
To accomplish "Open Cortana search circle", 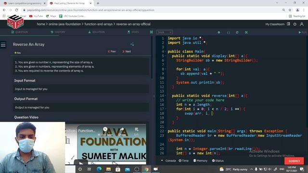I will (80, 169).
